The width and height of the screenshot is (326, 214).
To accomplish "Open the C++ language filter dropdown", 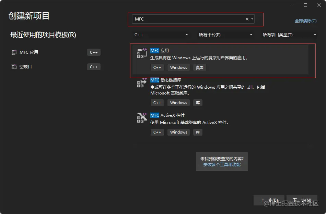I will coord(161,35).
